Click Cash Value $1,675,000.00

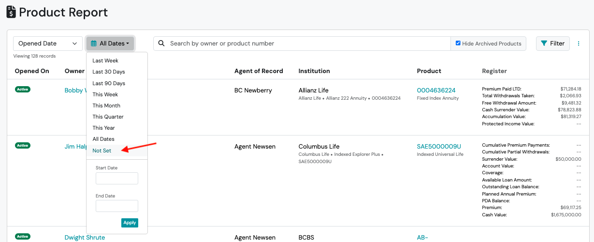tap(566, 215)
